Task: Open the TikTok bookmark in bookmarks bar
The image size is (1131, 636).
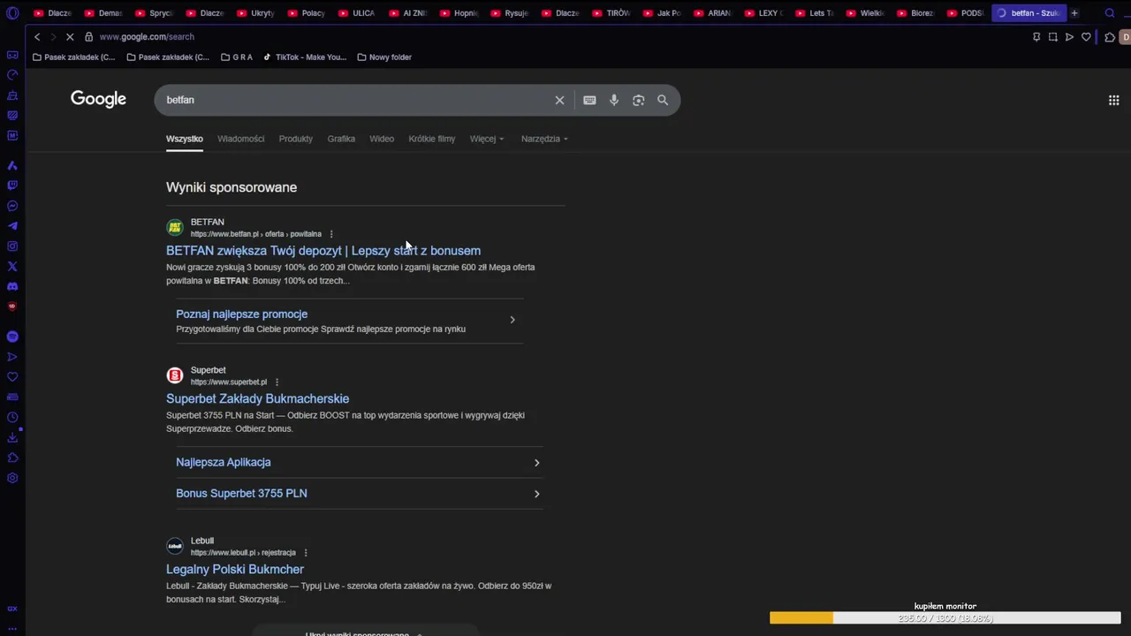Action: (x=305, y=57)
